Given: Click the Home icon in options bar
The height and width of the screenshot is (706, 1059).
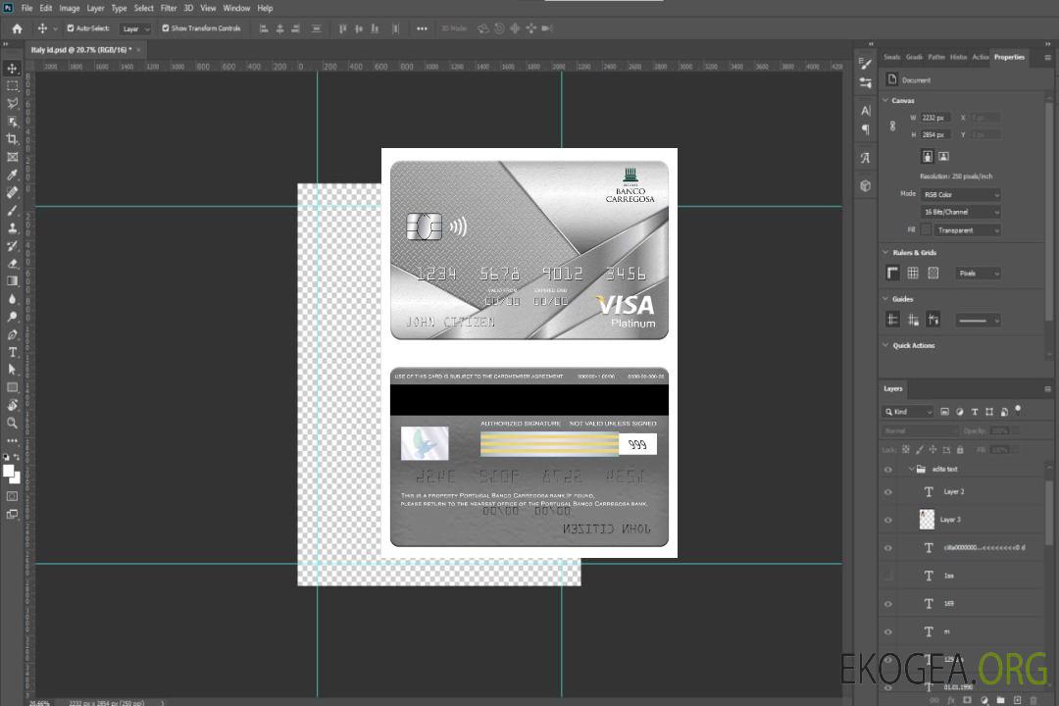Looking at the screenshot, I should pos(17,28).
